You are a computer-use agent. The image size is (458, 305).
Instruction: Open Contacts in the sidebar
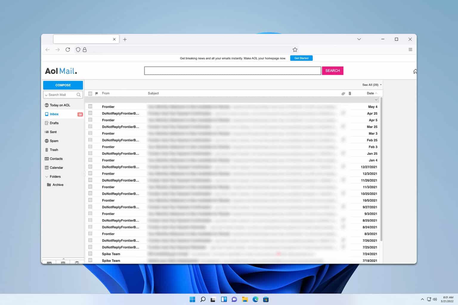[x=56, y=159]
